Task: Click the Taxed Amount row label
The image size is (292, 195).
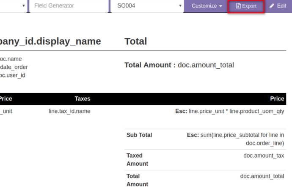Action: point(137,159)
